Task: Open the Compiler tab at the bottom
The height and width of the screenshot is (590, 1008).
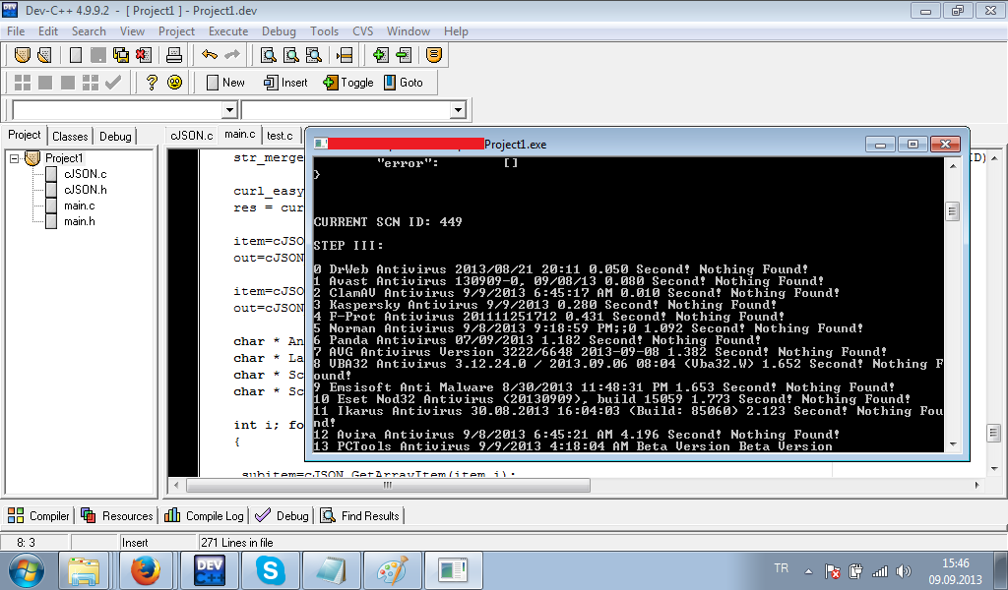Action: coord(38,515)
